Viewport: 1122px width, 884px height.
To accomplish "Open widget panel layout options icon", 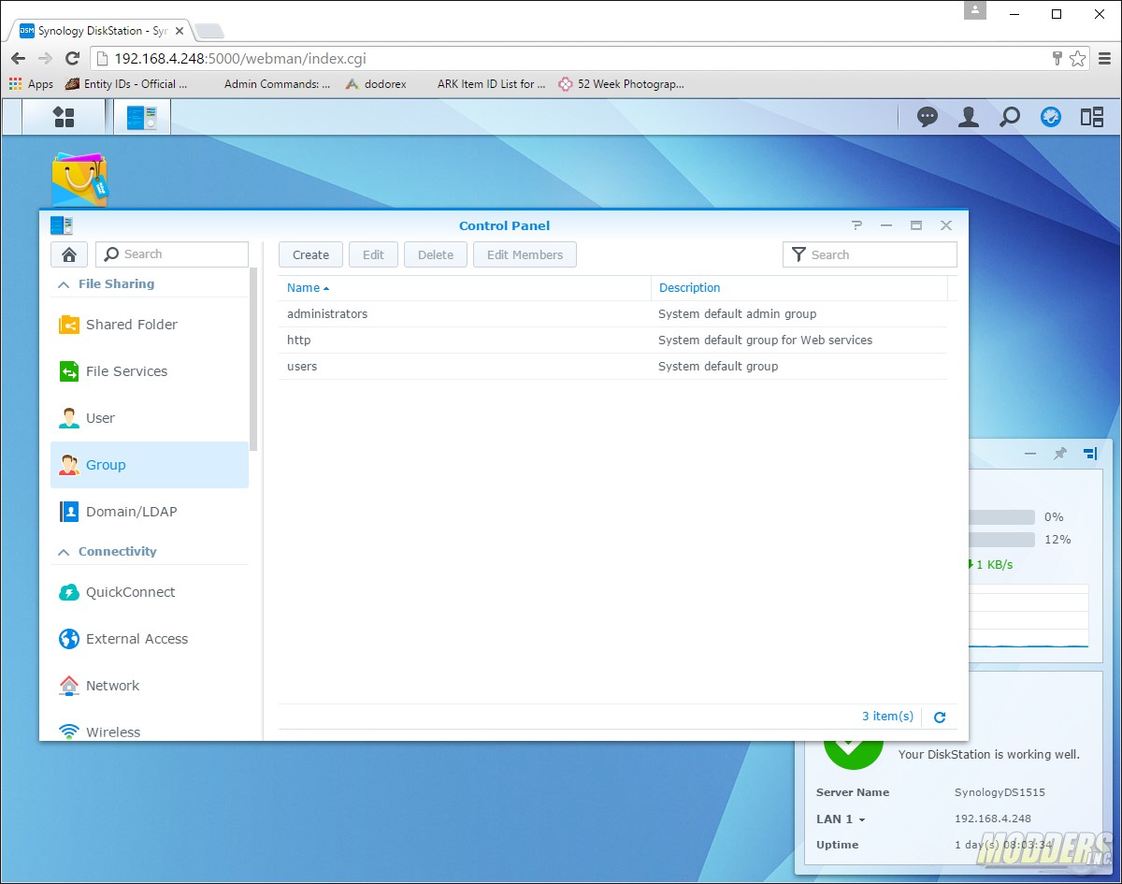I will 1090,454.
